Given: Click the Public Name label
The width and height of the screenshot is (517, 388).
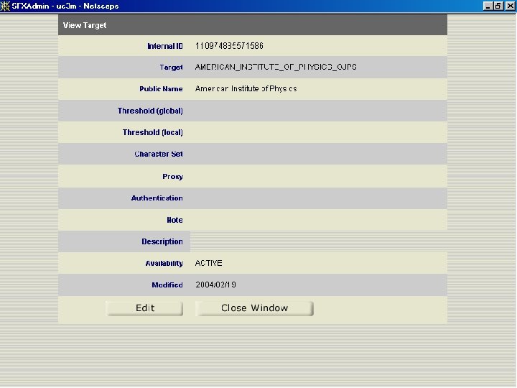Looking at the screenshot, I should [161, 89].
